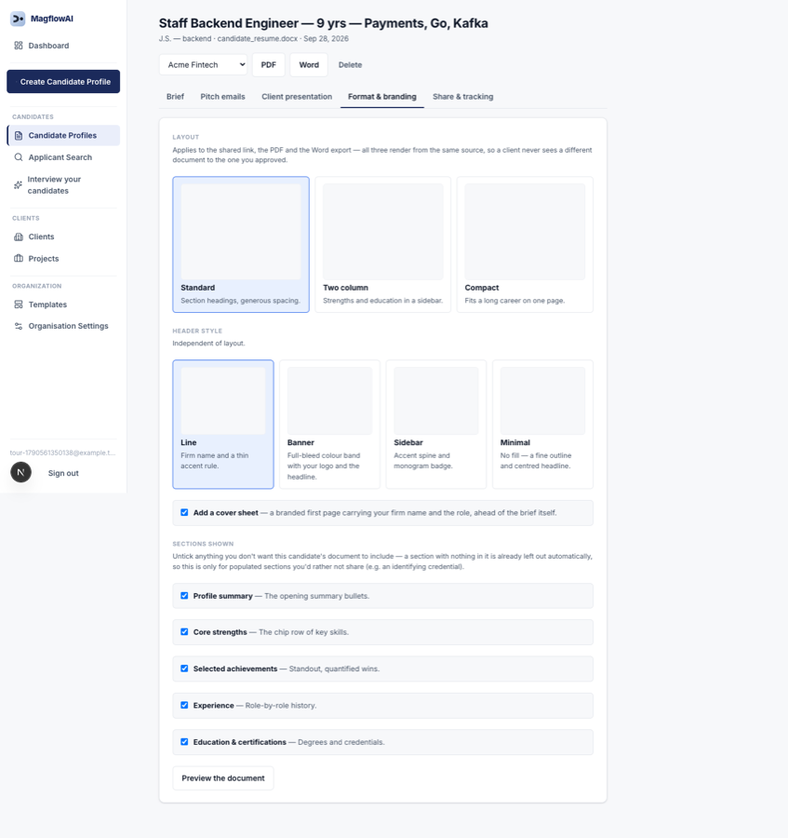Open the Clients page
788x838 pixels.
click(x=63, y=237)
